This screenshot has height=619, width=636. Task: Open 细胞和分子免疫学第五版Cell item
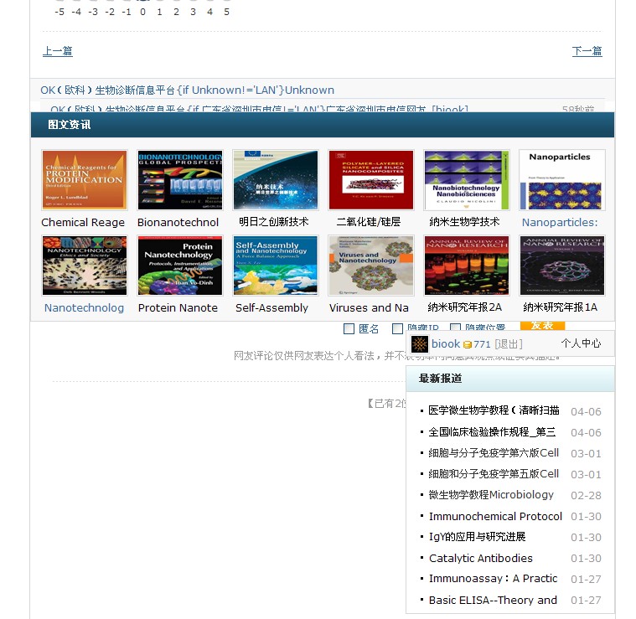[494, 474]
